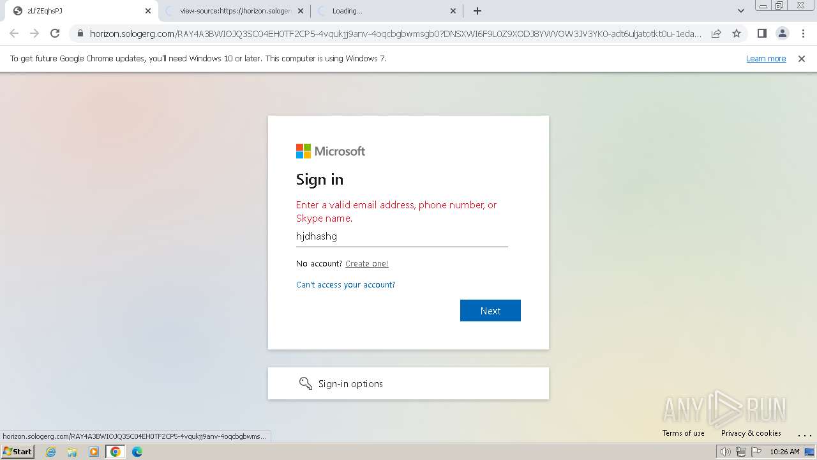The height and width of the screenshot is (460, 817).
Task: Open the Chrome profile avatar
Action: point(782,33)
